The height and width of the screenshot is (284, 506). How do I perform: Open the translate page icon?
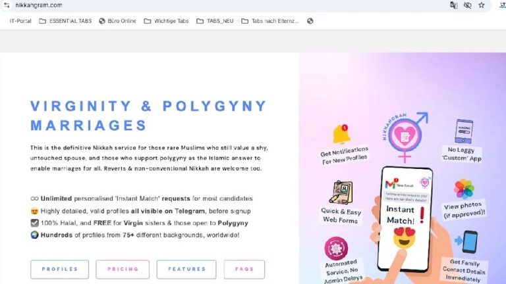pyautogui.click(x=454, y=5)
